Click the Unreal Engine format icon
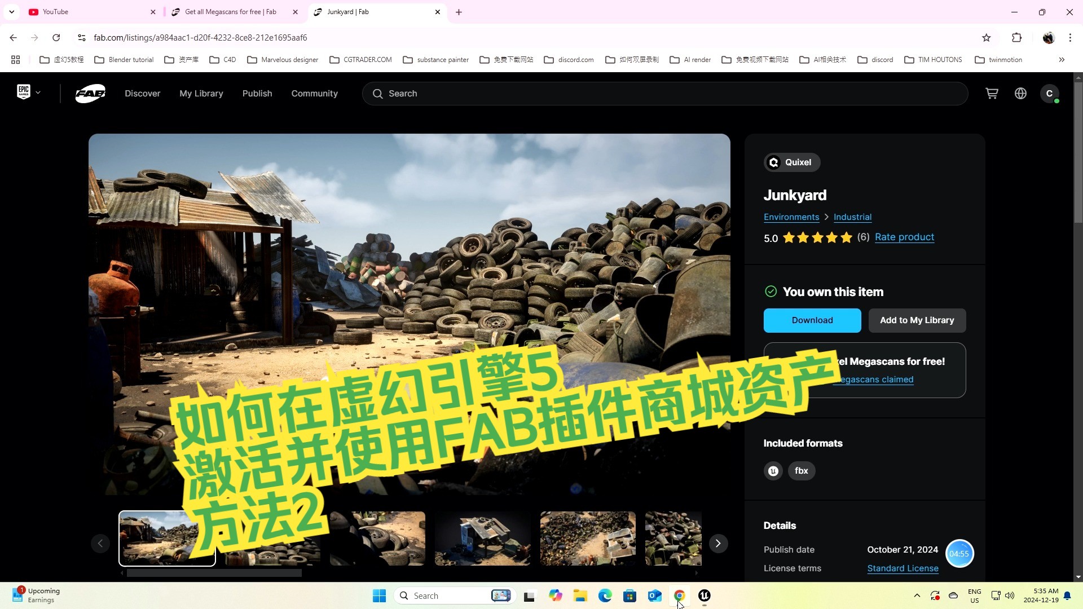Screen dimensions: 1083x609 [772, 470]
